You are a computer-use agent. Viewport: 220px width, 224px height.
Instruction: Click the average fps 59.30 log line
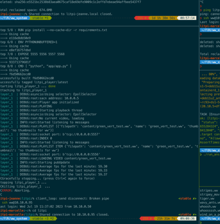point(54,167)
